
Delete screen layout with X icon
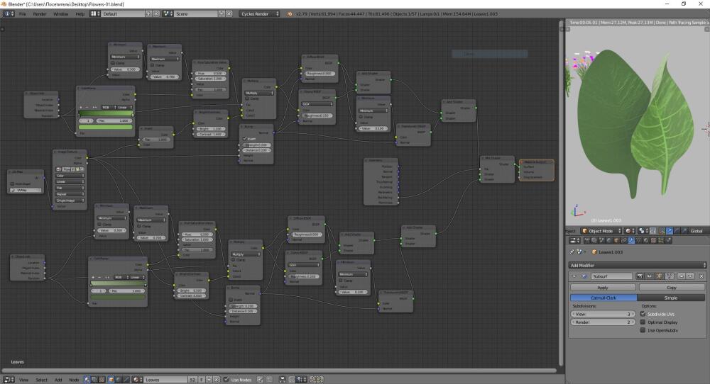[x=156, y=14]
